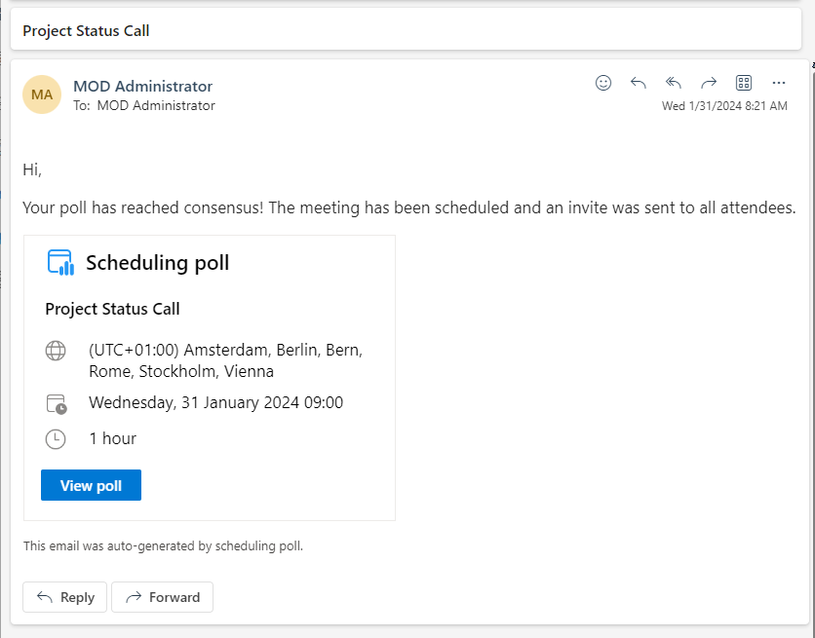Click the reply arrow icon in message header
Screen dimensions: 815x638
pyautogui.click(x=639, y=83)
